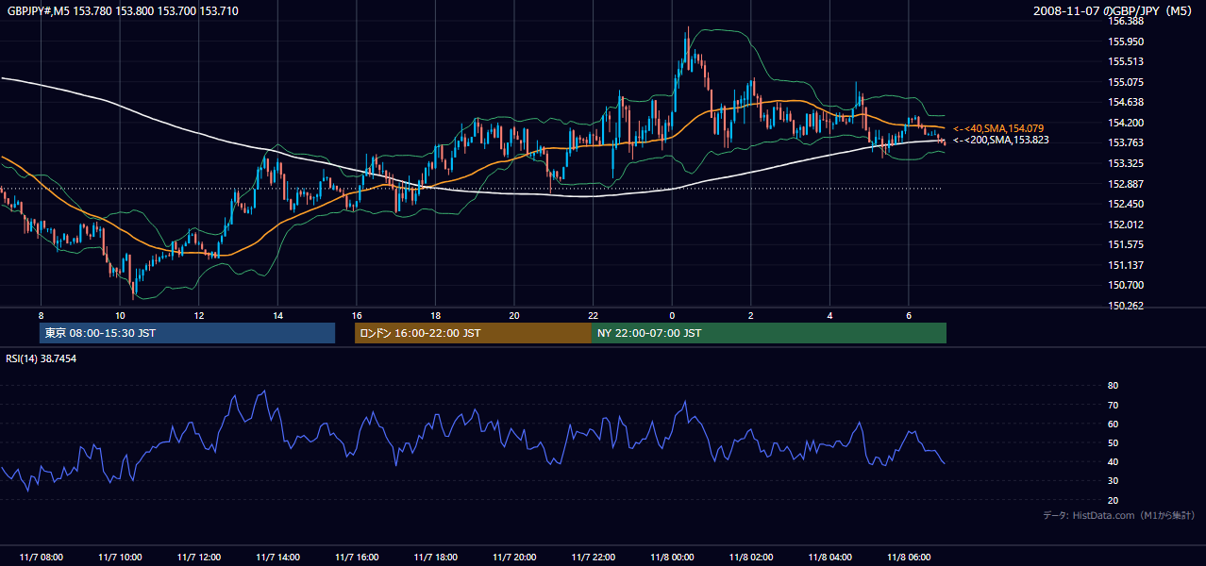Screen dimensions: 1206x566
Task: Click the 11/8 06:00 time label
Action: pos(908,558)
